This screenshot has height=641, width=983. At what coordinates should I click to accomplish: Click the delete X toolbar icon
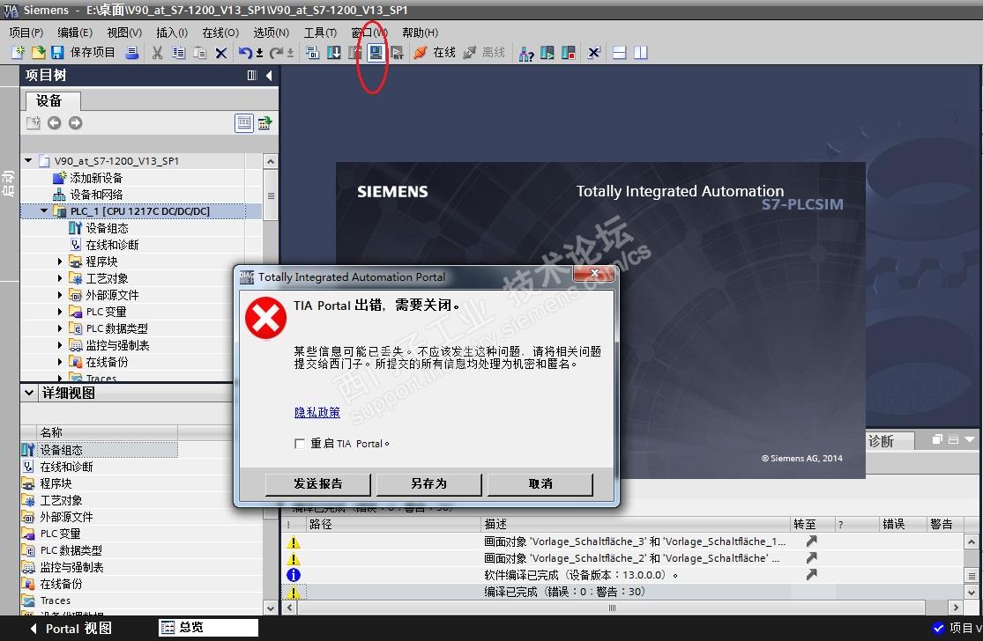click(220, 53)
